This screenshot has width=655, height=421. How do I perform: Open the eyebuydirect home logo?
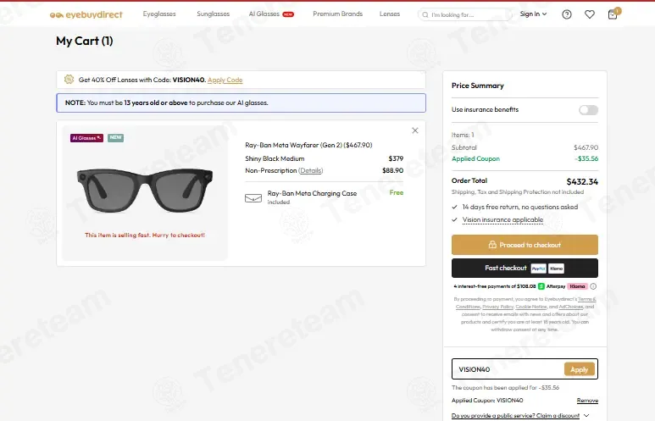point(86,14)
